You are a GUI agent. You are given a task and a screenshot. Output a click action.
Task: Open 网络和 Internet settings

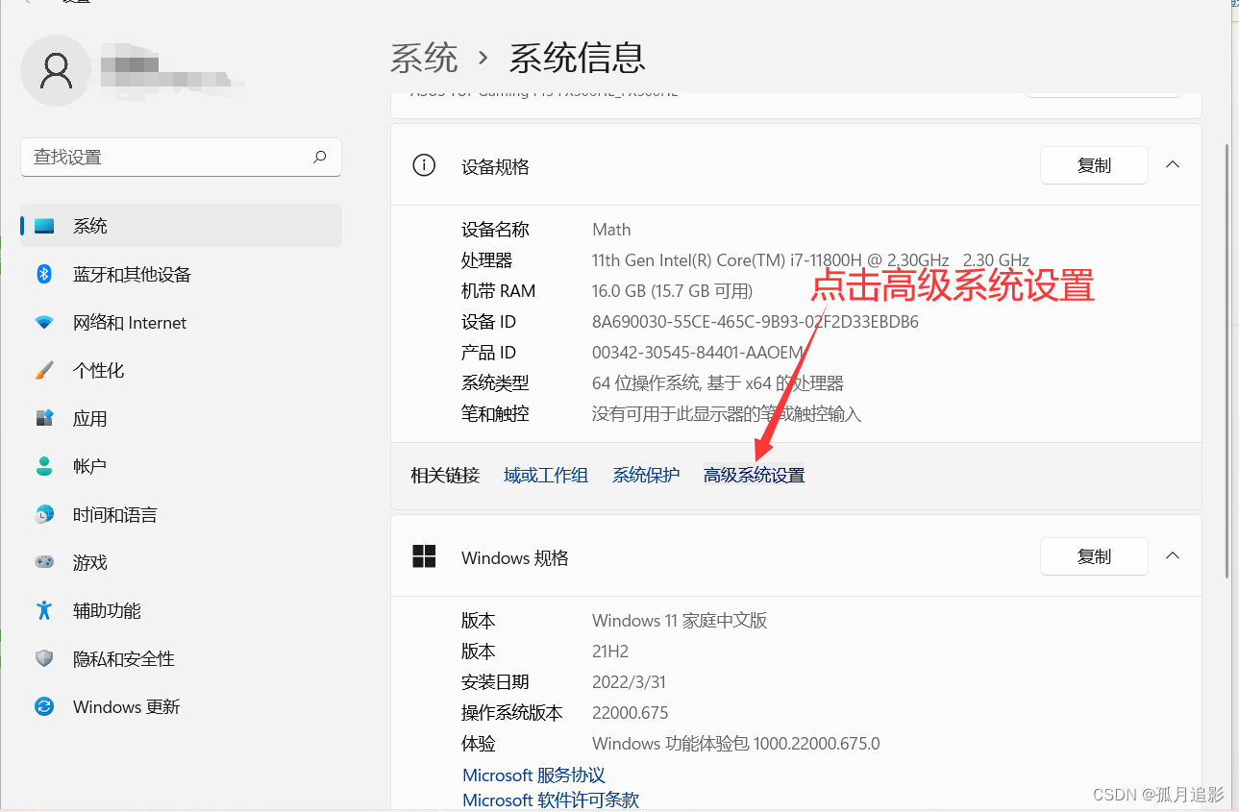(182, 322)
